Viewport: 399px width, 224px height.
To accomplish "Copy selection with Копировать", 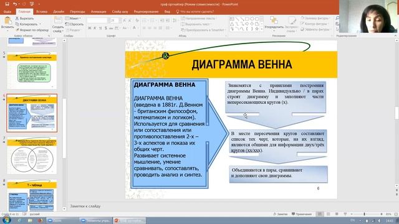I will point(26,24).
